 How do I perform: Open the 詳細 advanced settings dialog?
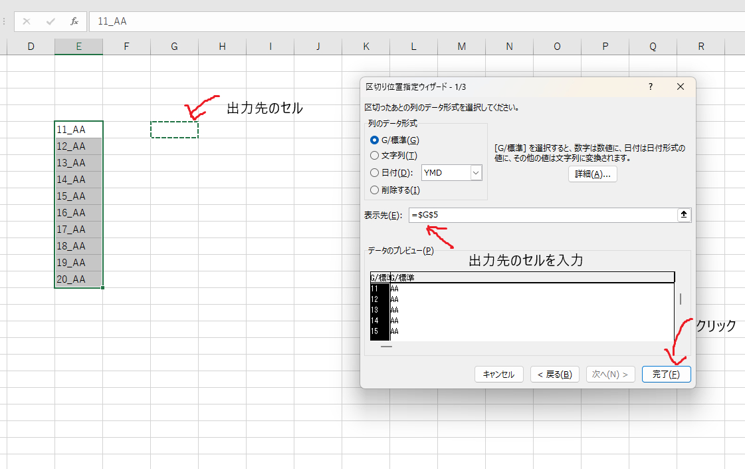click(591, 174)
